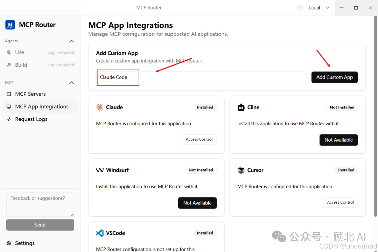Click the feedback box corner grip
The width and height of the screenshot is (378, 252).
tap(72, 215)
